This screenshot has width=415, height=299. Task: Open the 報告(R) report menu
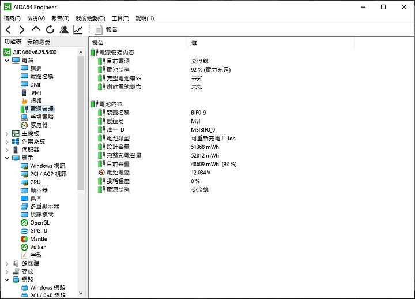61,18
